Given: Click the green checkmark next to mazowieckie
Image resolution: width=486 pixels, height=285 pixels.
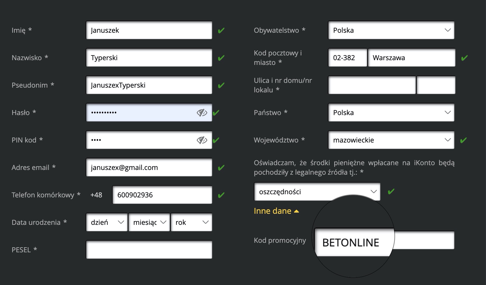Looking at the screenshot, I should point(464,140).
